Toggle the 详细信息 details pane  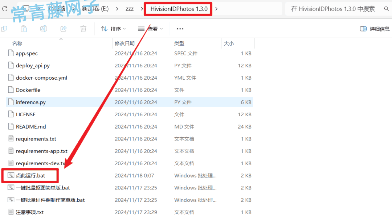[375, 29]
